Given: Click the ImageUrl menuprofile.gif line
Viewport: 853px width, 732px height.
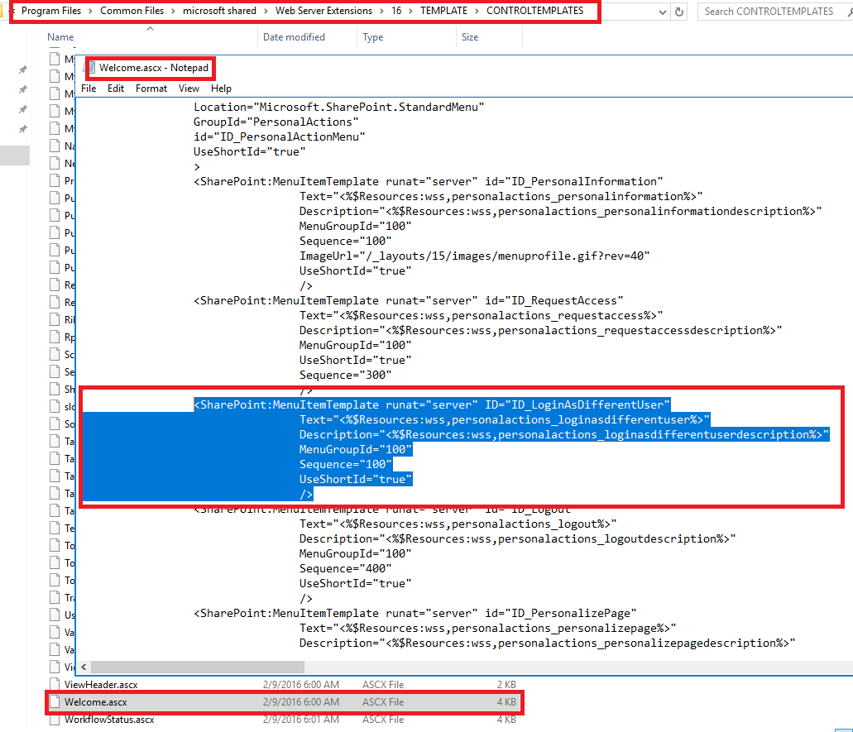Looking at the screenshot, I should click(474, 256).
